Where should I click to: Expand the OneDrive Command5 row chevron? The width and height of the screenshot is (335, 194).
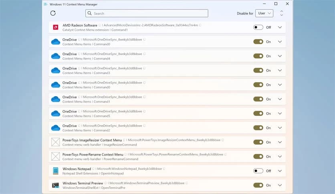click(x=280, y=113)
